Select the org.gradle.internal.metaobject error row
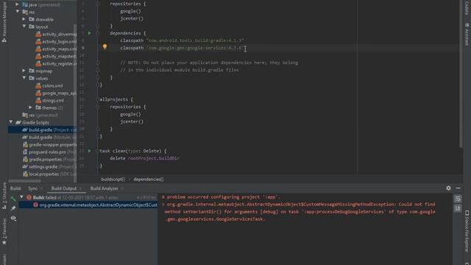 [88, 205]
